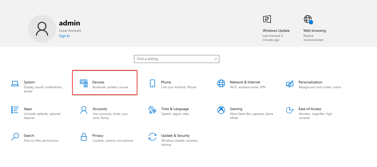Screen dimensions: 377x167
Task: Click the Phone icon
Action: pos(152,83)
